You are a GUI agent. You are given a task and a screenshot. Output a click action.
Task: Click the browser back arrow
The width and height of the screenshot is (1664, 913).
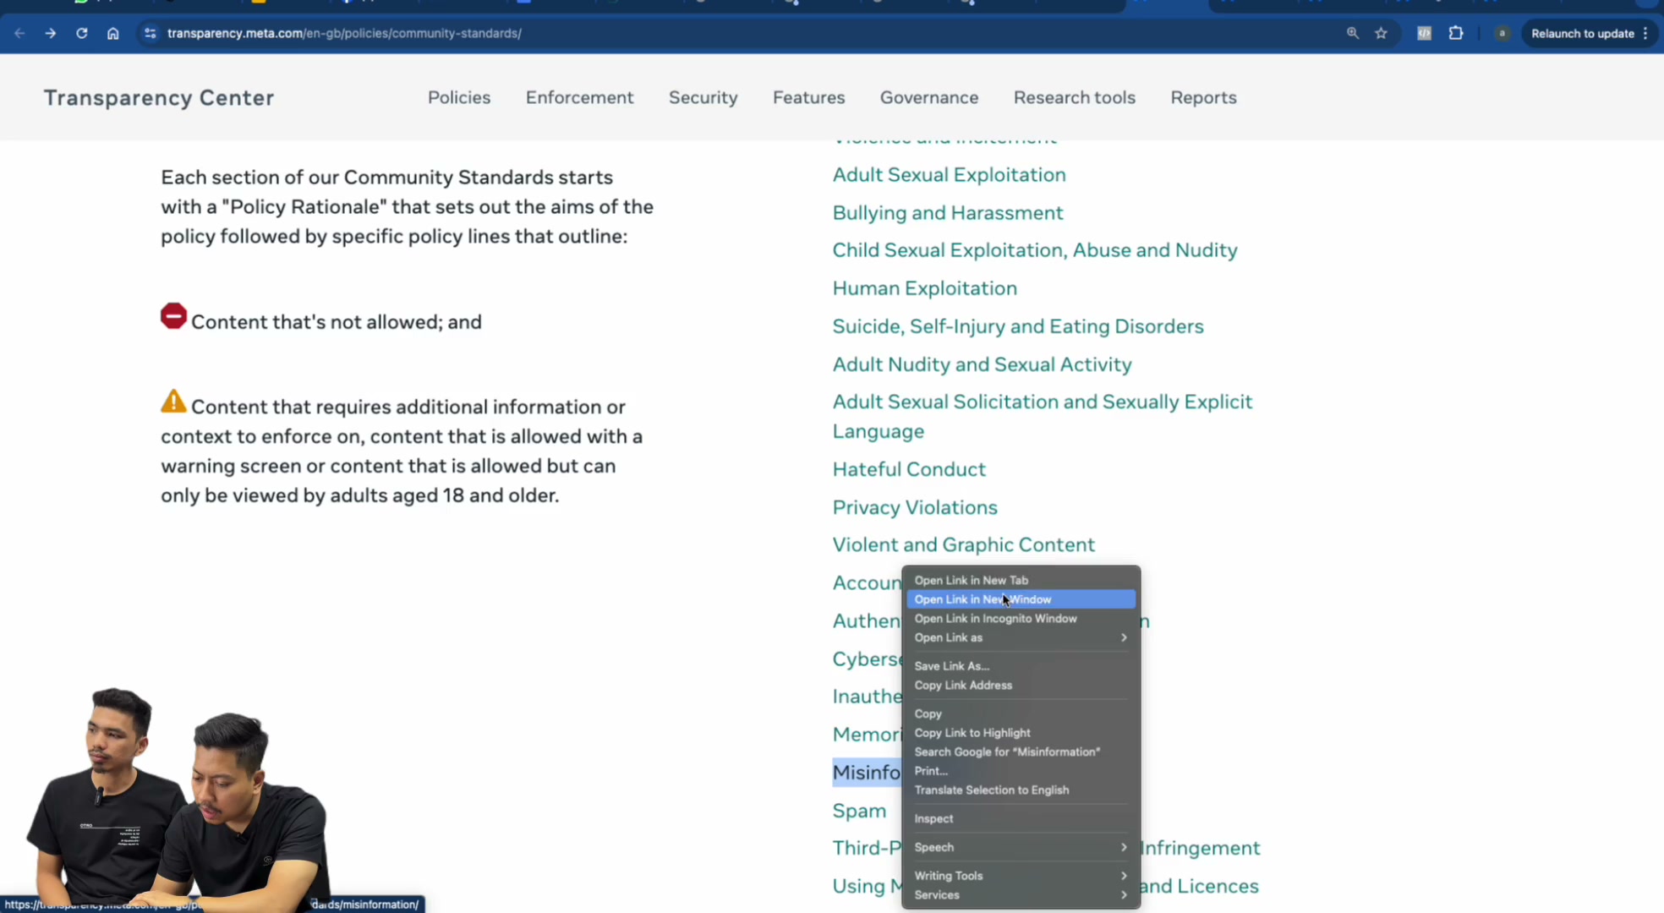[19, 33]
